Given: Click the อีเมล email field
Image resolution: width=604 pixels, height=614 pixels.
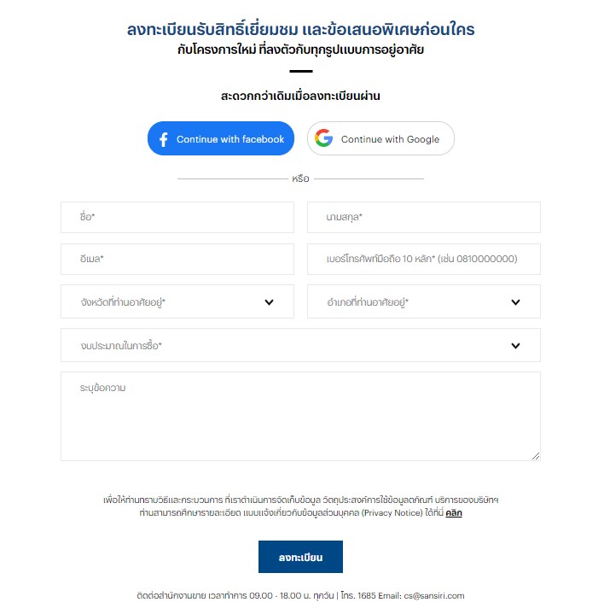Looking at the screenshot, I should coord(177,259).
